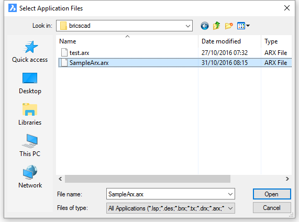The height and width of the screenshot is (222, 299).
Task: Click the Open button
Action: [x=272, y=194]
